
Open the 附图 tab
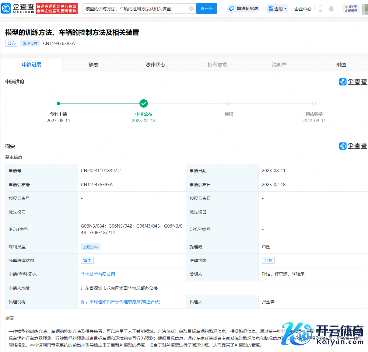(x=341, y=64)
